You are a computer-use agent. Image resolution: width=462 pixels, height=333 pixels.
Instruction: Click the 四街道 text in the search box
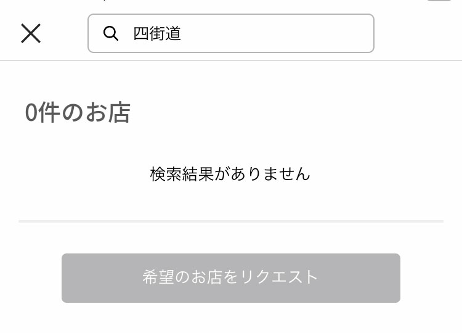(x=157, y=33)
